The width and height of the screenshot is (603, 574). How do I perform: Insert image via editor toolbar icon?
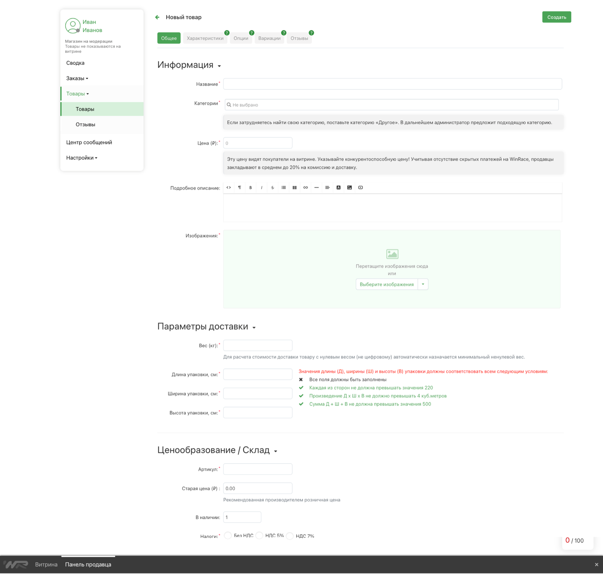(349, 188)
